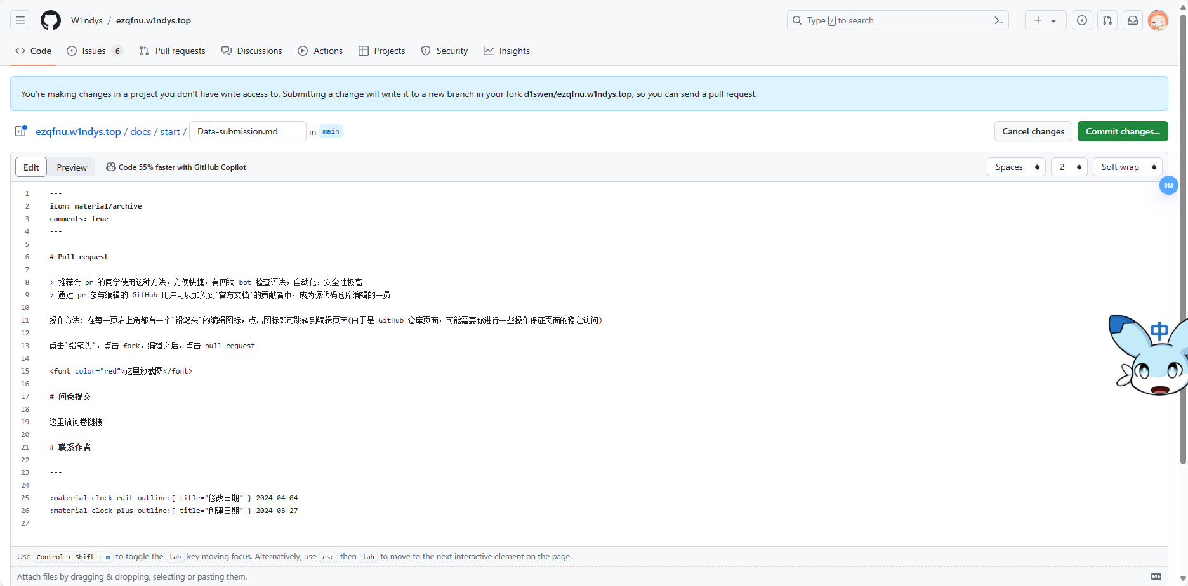Open the issues inbox icon in header
1188x586 pixels.
click(x=1082, y=20)
